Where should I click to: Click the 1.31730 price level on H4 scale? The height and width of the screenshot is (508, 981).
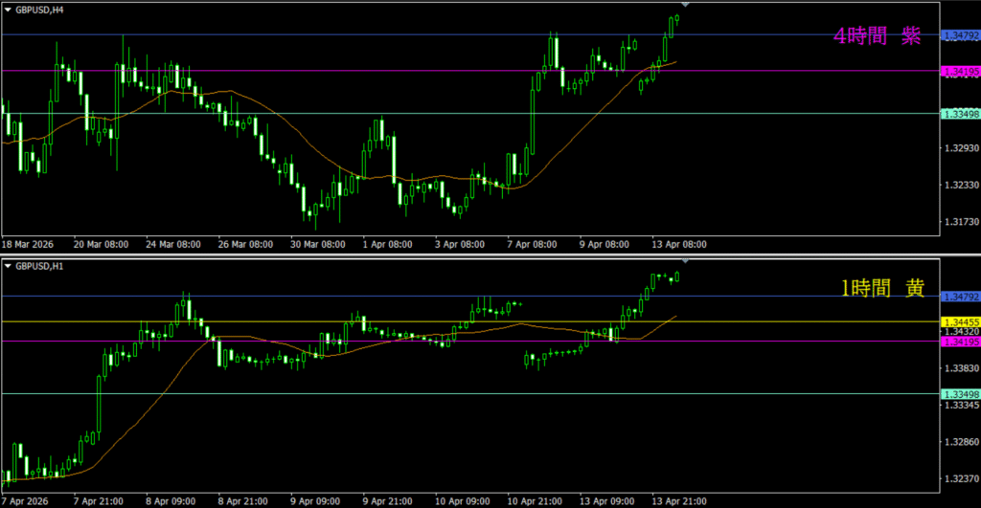pyautogui.click(x=958, y=222)
